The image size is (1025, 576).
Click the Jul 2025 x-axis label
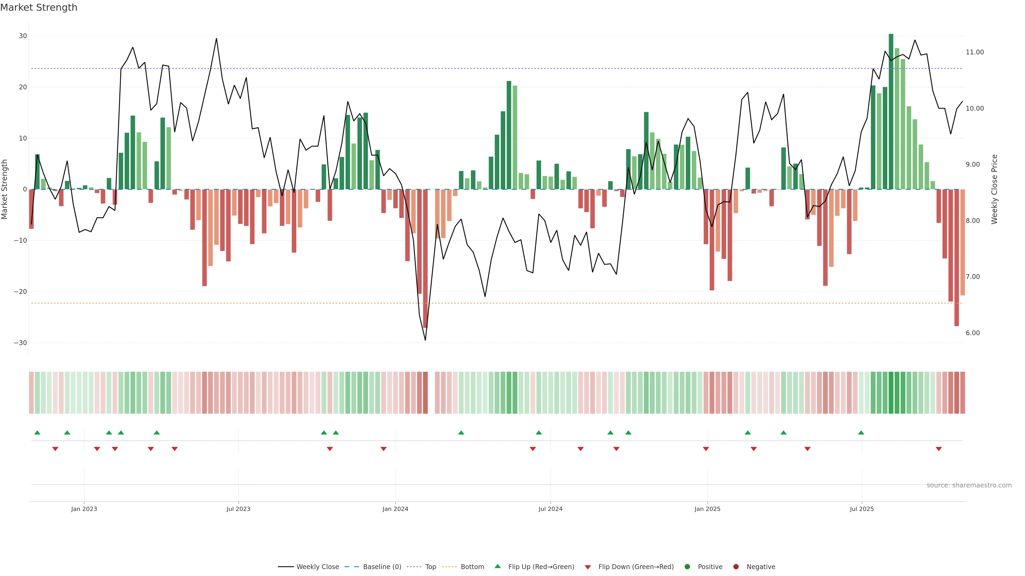coord(861,509)
